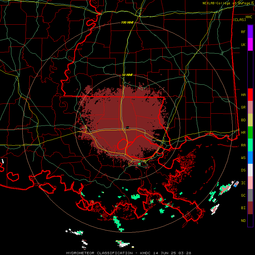The height and width of the screenshot is (255, 255).
Task: Click the 'DS' legend label
Action: [243, 170]
